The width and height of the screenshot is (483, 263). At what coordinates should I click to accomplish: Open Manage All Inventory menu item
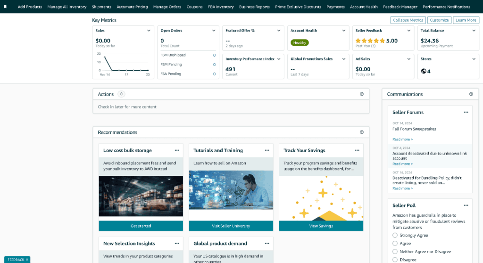click(67, 7)
